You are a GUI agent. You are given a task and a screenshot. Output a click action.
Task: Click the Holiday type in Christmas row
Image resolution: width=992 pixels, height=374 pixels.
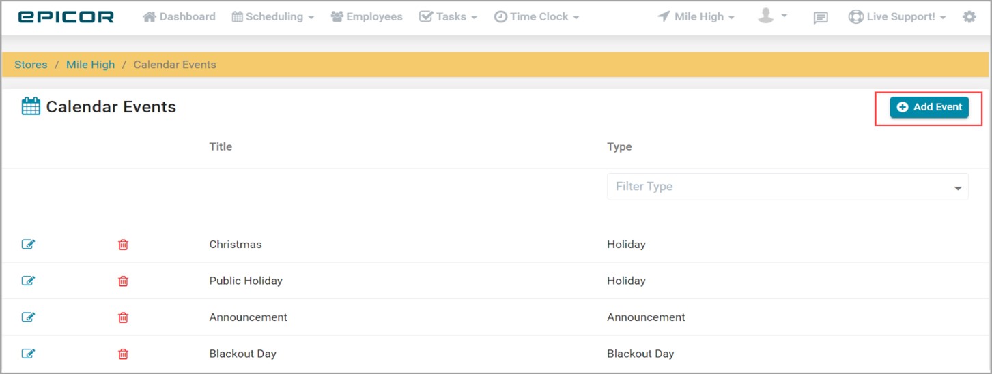point(626,244)
